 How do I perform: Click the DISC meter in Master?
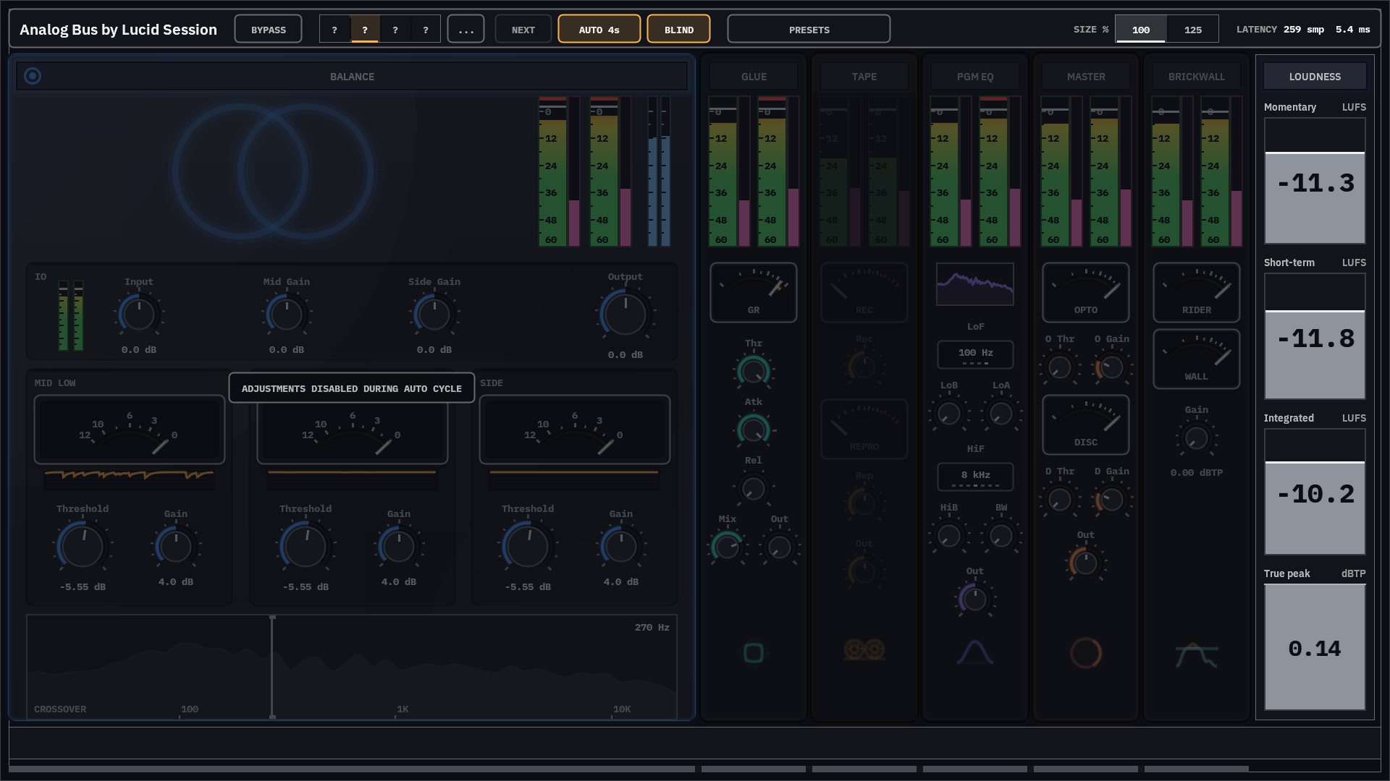click(1086, 424)
